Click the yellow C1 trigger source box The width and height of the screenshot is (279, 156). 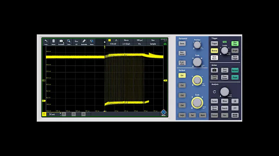click(109, 40)
